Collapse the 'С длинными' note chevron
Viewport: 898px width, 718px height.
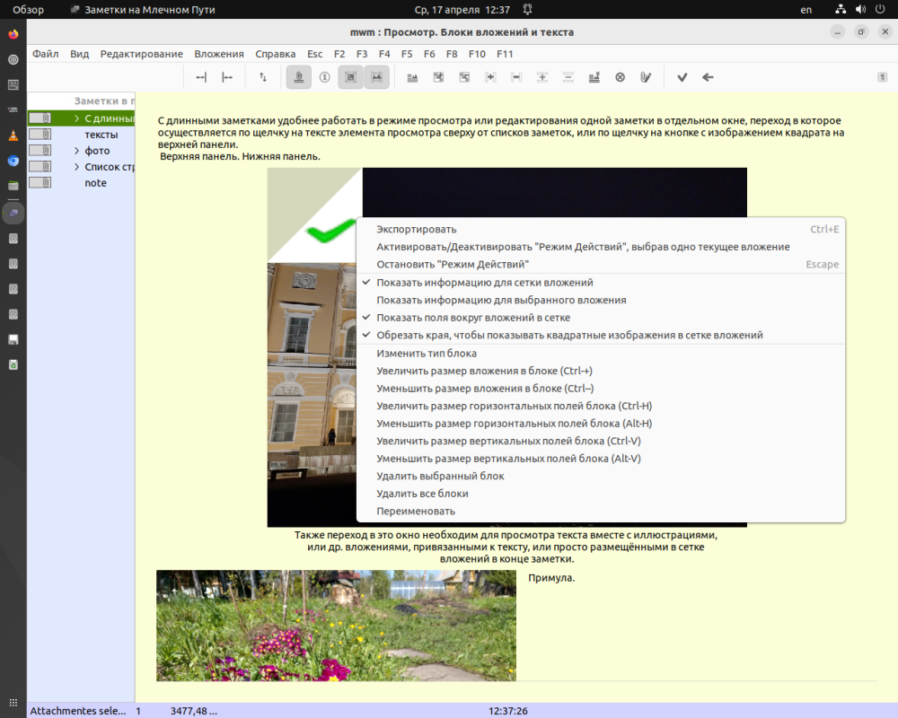coord(77,118)
